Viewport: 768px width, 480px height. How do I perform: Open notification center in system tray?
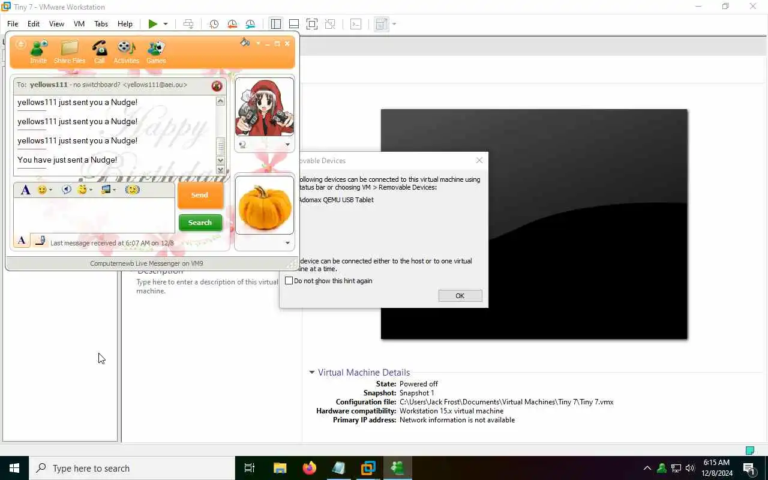(749, 468)
